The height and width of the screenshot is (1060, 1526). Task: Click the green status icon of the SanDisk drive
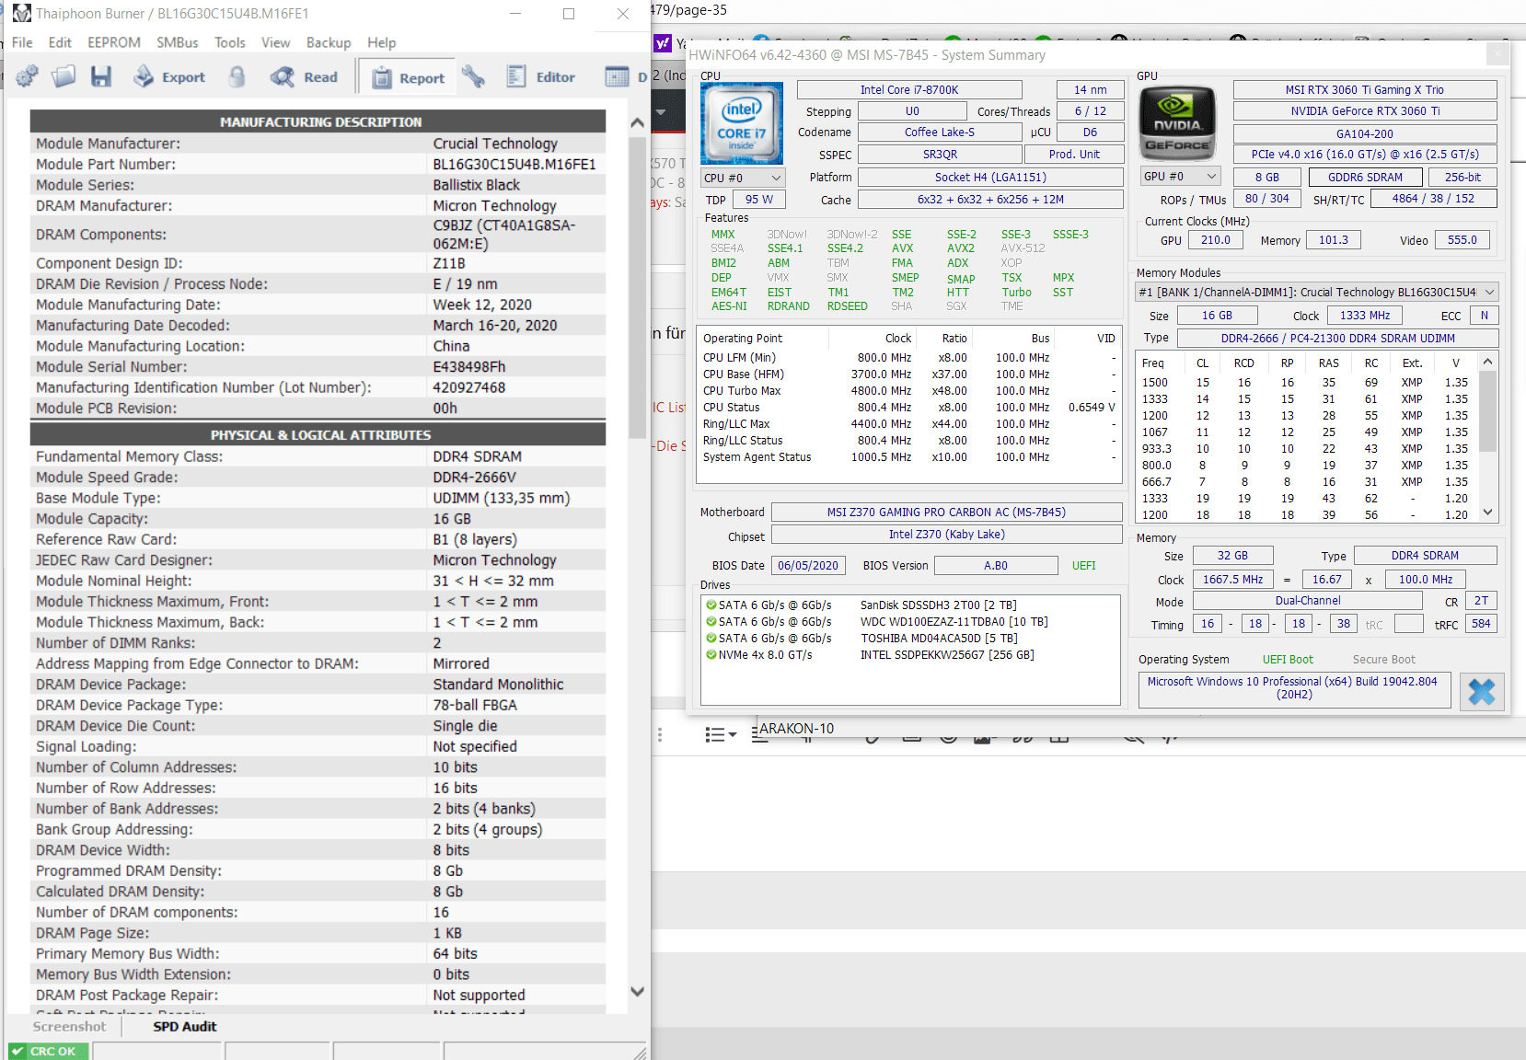click(x=711, y=605)
